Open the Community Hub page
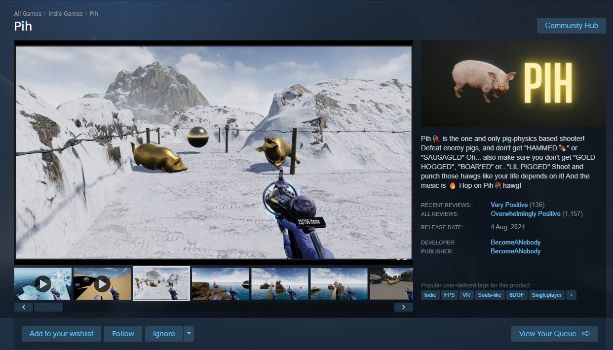The height and width of the screenshot is (350, 613). point(571,26)
